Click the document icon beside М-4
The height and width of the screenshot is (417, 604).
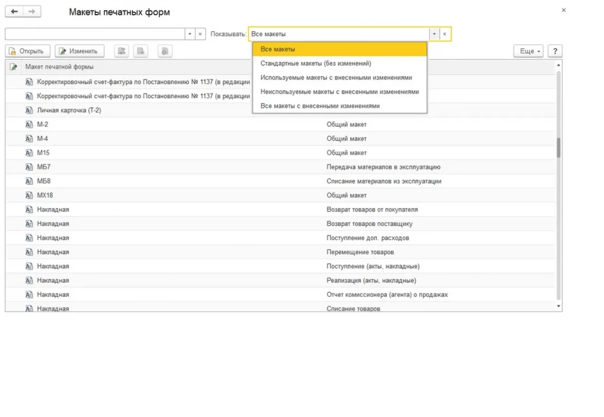point(29,139)
